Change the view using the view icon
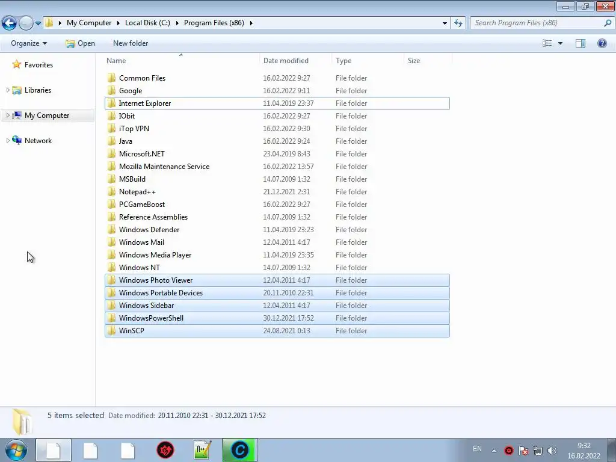This screenshot has width=616, height=462. tap(547, 43)
